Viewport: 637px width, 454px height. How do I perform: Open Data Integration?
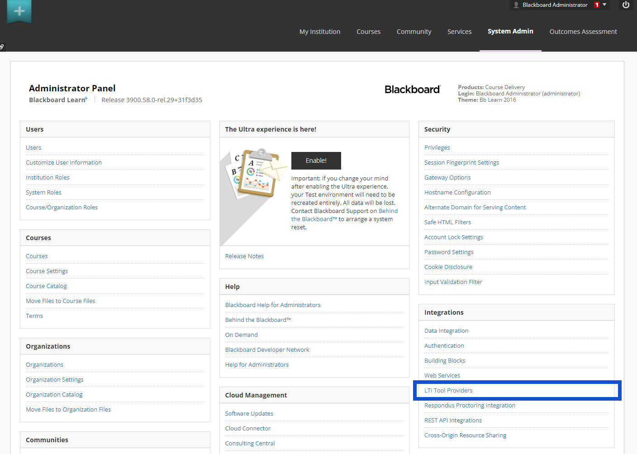click(x=446, y=331)
